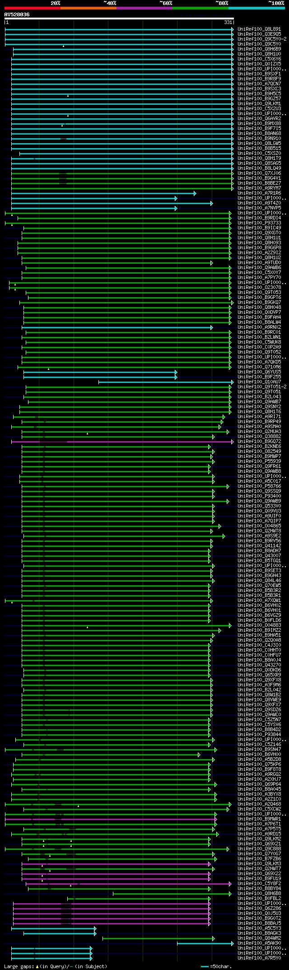Click the orange ~40% legend color
Viewport: 289px width, 970px height.
coord(89,8)
